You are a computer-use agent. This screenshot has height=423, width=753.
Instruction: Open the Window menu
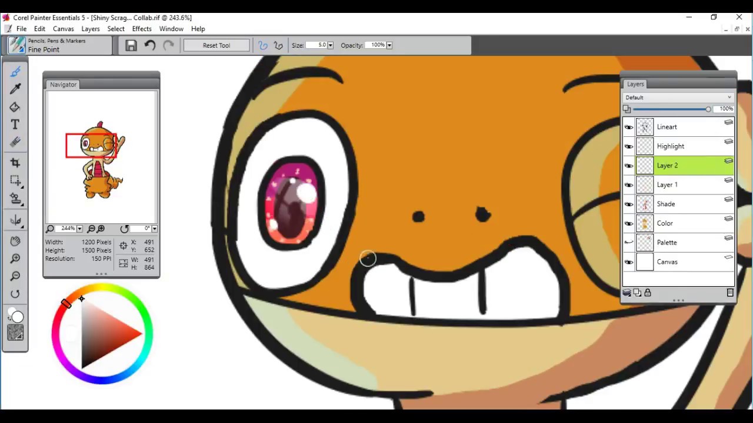(171, 29)
